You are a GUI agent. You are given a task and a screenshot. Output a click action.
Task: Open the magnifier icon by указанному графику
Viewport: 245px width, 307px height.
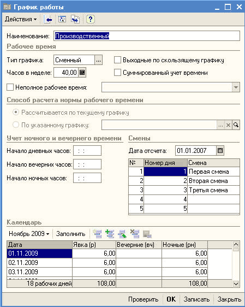click(236, 125)
